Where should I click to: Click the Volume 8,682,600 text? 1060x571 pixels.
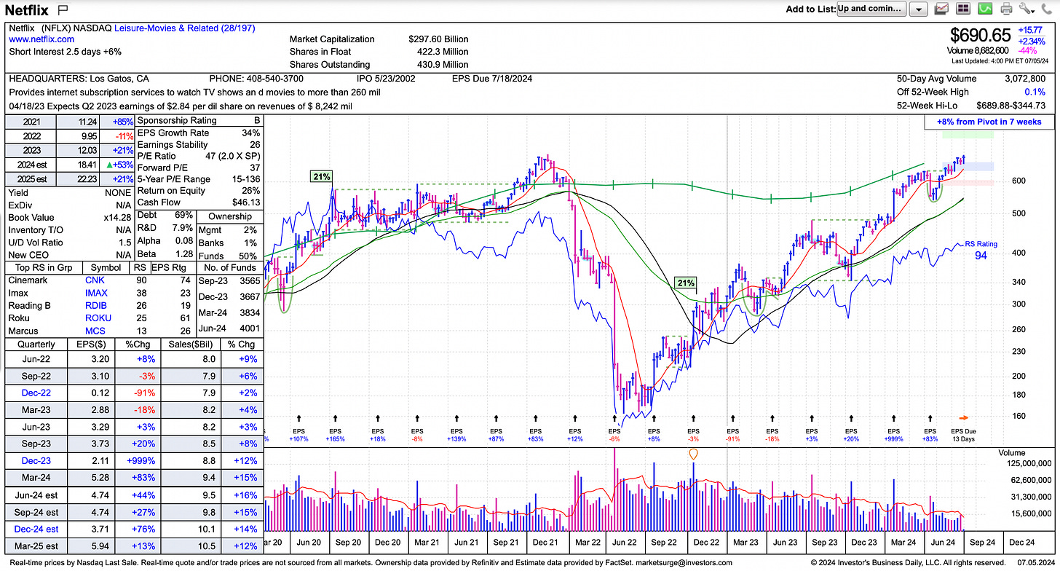coord(976,50)
